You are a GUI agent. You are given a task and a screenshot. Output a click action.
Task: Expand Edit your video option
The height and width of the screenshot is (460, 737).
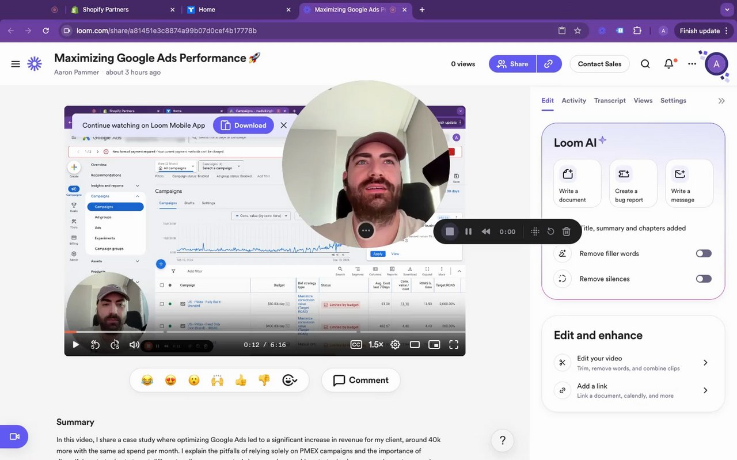(633, 363)
